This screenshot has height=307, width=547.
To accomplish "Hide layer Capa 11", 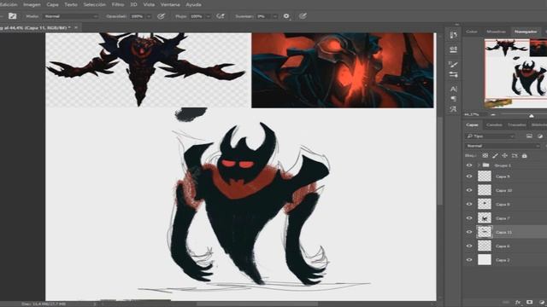I will click(x=469, y=232).
